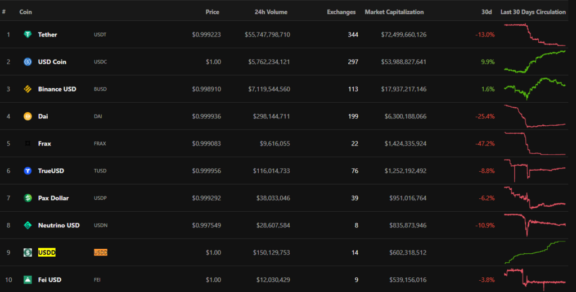Sort table by Price column header
Viewport: 576px width, 292px height.
[212, 12]
